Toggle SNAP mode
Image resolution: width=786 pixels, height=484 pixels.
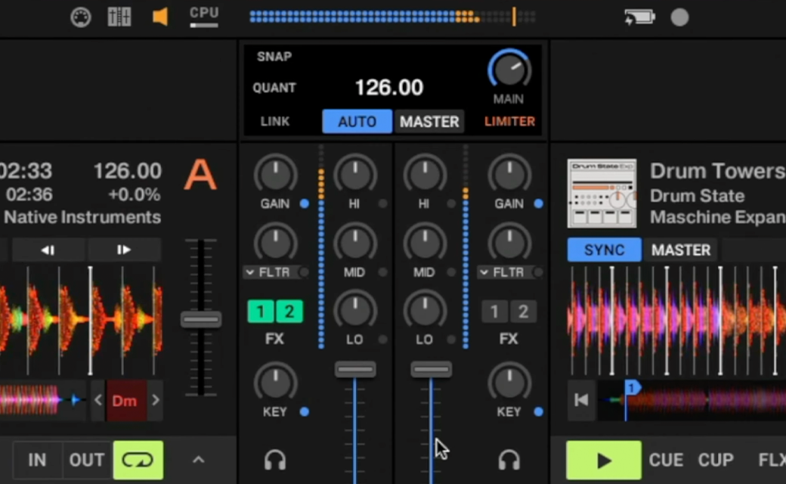(x=274, y=57)
